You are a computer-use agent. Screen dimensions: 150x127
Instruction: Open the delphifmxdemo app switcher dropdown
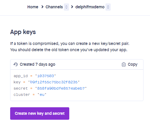point(108,7)
